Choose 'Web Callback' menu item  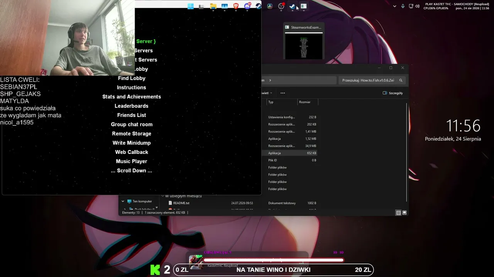(132, 152)
